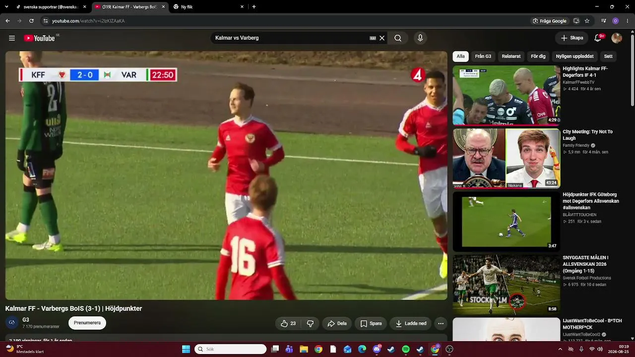Open the tab search dropdown arrow
Viewport: 635px width, 357px height.
click(x=6, y=7)
